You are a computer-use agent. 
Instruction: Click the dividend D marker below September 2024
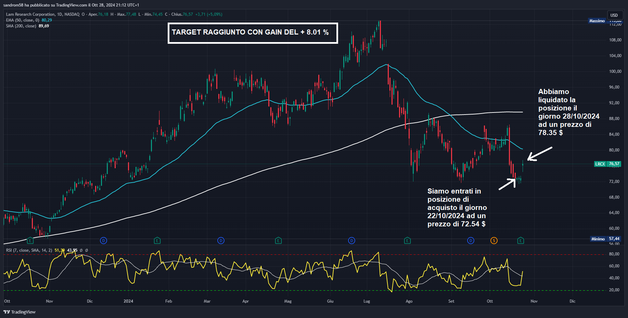(x=471, y=241)
